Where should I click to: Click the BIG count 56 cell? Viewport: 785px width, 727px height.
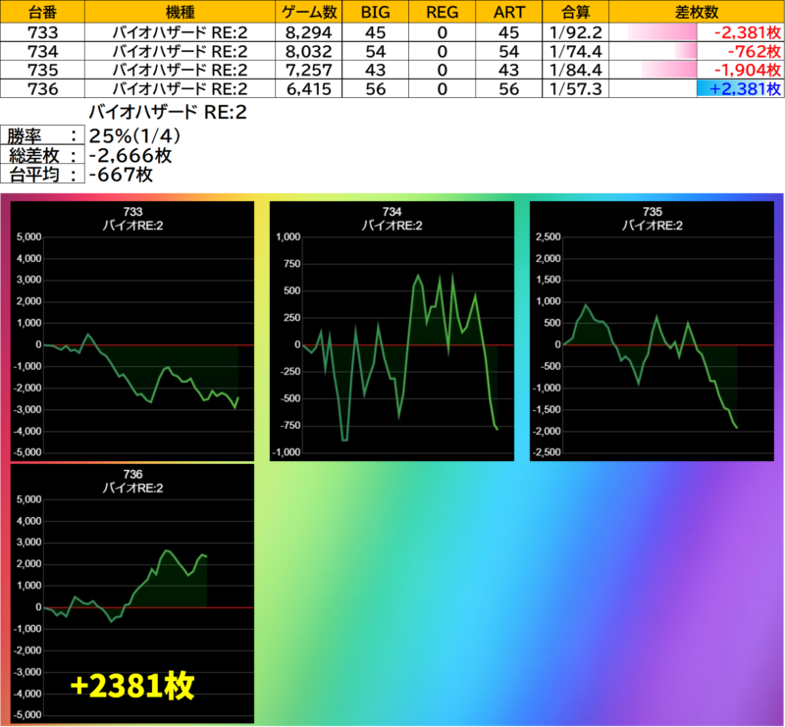[375, 88]
